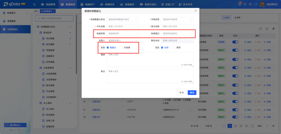Toggle status switch in the 汛限水位 row
Viewport: 281px width, 134px height.
(x=235, y=117)
